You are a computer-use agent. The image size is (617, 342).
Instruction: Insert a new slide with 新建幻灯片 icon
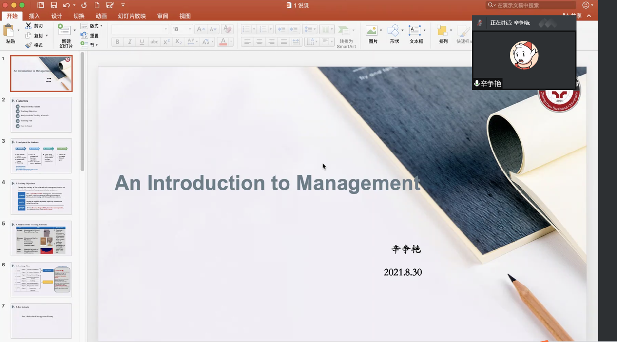tap(64, 31)
